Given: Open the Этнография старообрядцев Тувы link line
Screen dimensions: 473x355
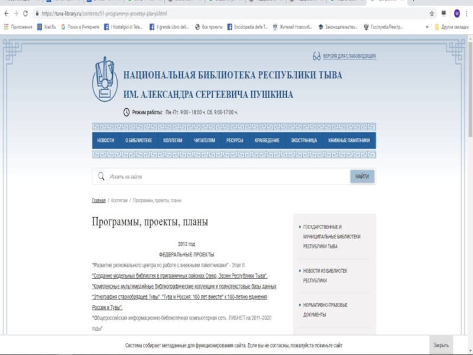Looking at the screenshot, I should (x=180, y=297).
